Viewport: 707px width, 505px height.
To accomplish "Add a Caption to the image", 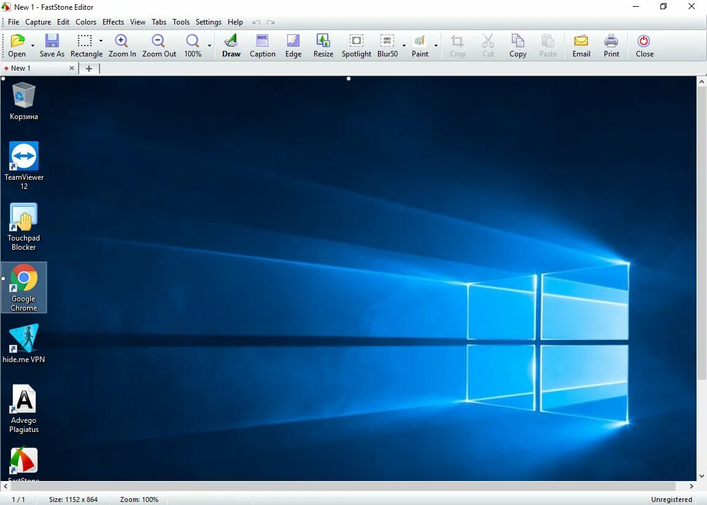I will (263, 45).
